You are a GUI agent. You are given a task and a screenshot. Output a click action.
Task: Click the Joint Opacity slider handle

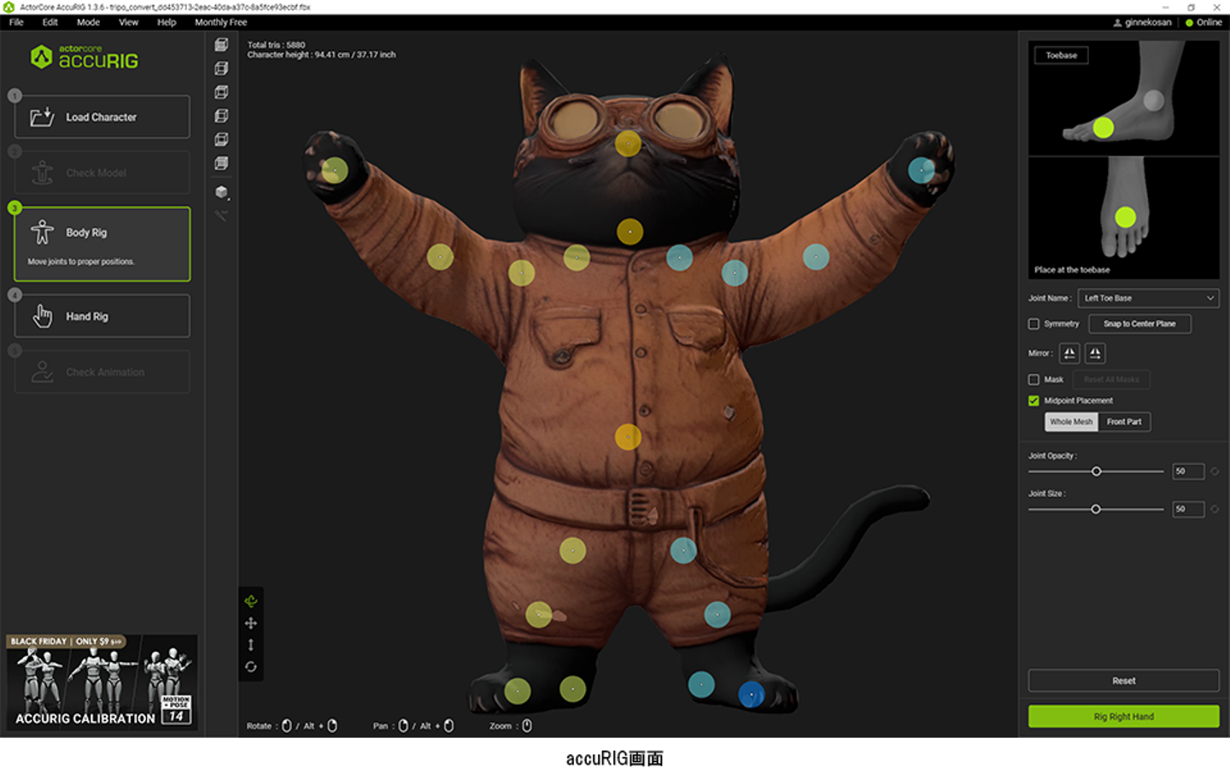[x=1097, y=471]
